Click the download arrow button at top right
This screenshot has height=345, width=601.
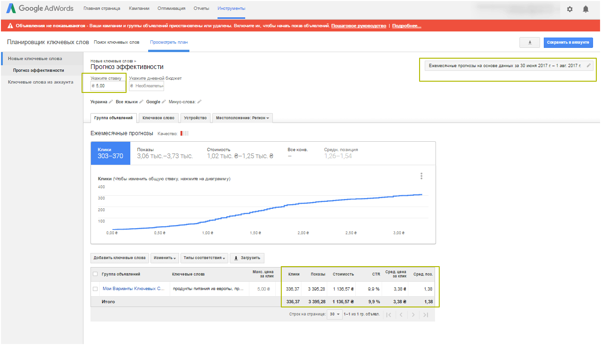pos(530,42)
